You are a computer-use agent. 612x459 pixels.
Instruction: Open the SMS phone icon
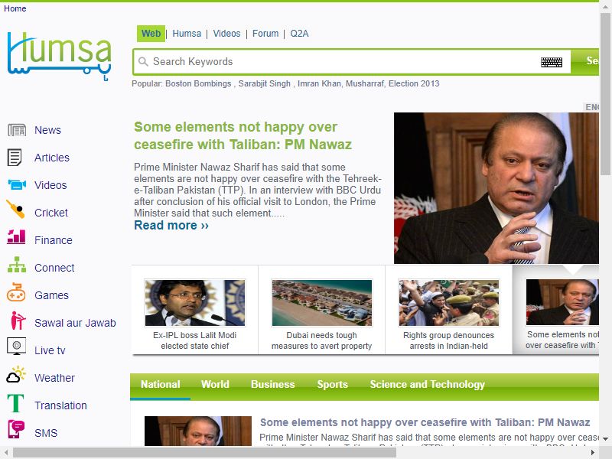pos(16,430)
